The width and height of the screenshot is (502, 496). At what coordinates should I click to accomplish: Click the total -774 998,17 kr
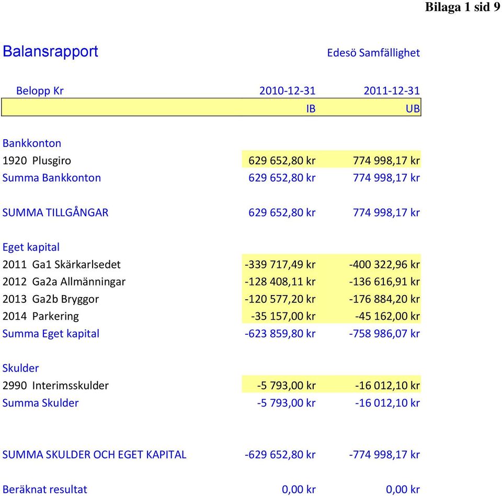(x=384, y=455)
